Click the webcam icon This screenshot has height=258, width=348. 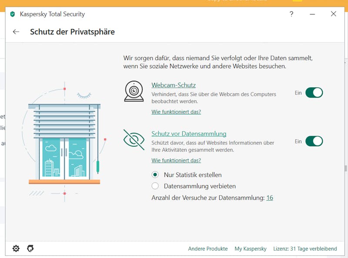134,91
